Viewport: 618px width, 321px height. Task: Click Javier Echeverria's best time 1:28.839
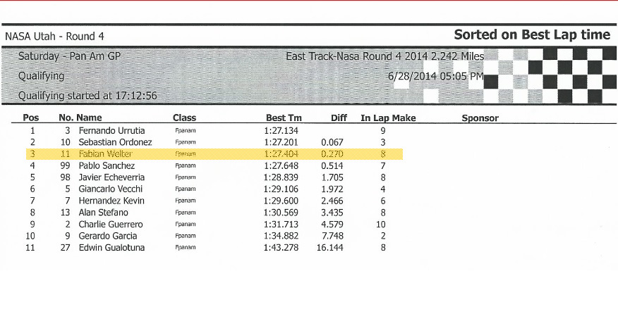click(x=281, y=177)
